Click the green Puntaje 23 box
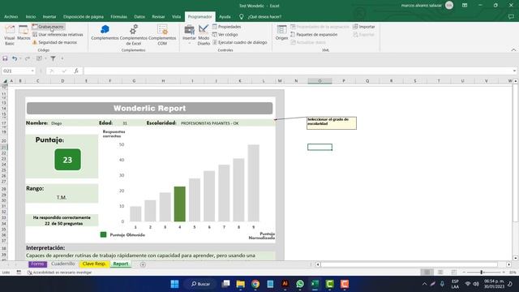519x292 pixels. point(67,160)
